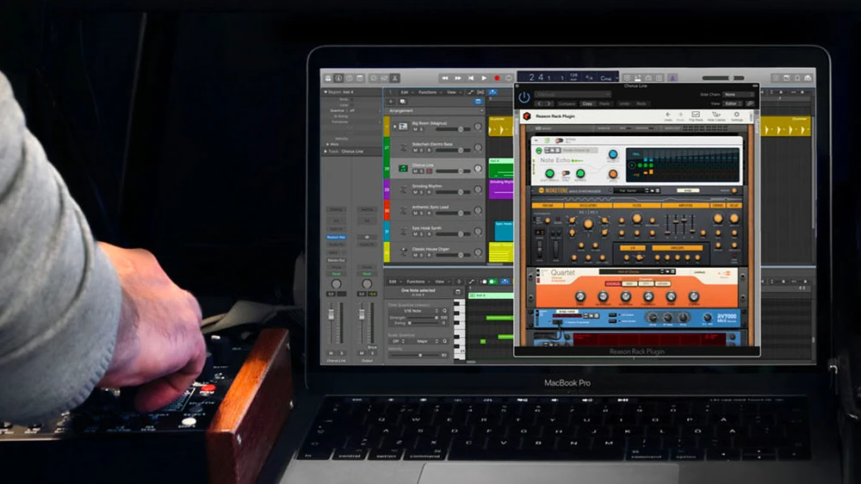The image size is (861, 484).
Task: Open the Functions menu in tracks area
Action: 426,92
